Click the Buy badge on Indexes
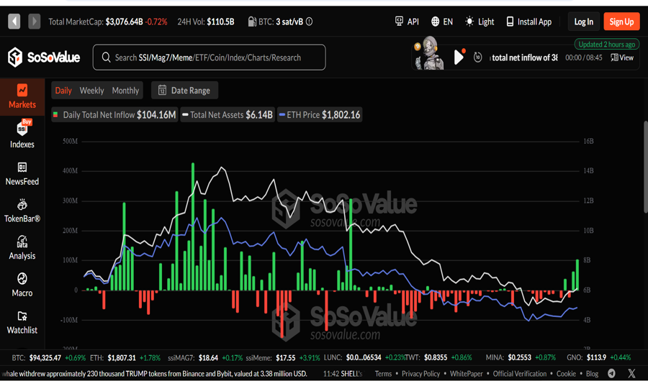The image size is (648, 381). (x=27, y=121)
